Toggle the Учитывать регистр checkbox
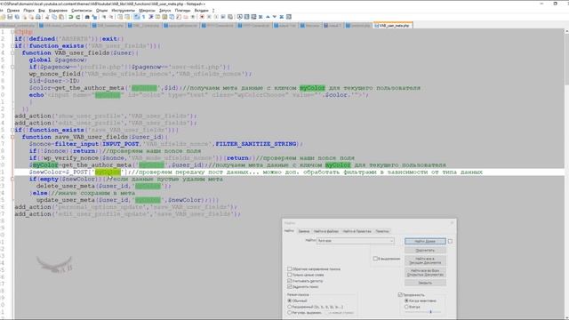Image resolution: width=569 pixels, height=320 pixels. coord(290,281)
